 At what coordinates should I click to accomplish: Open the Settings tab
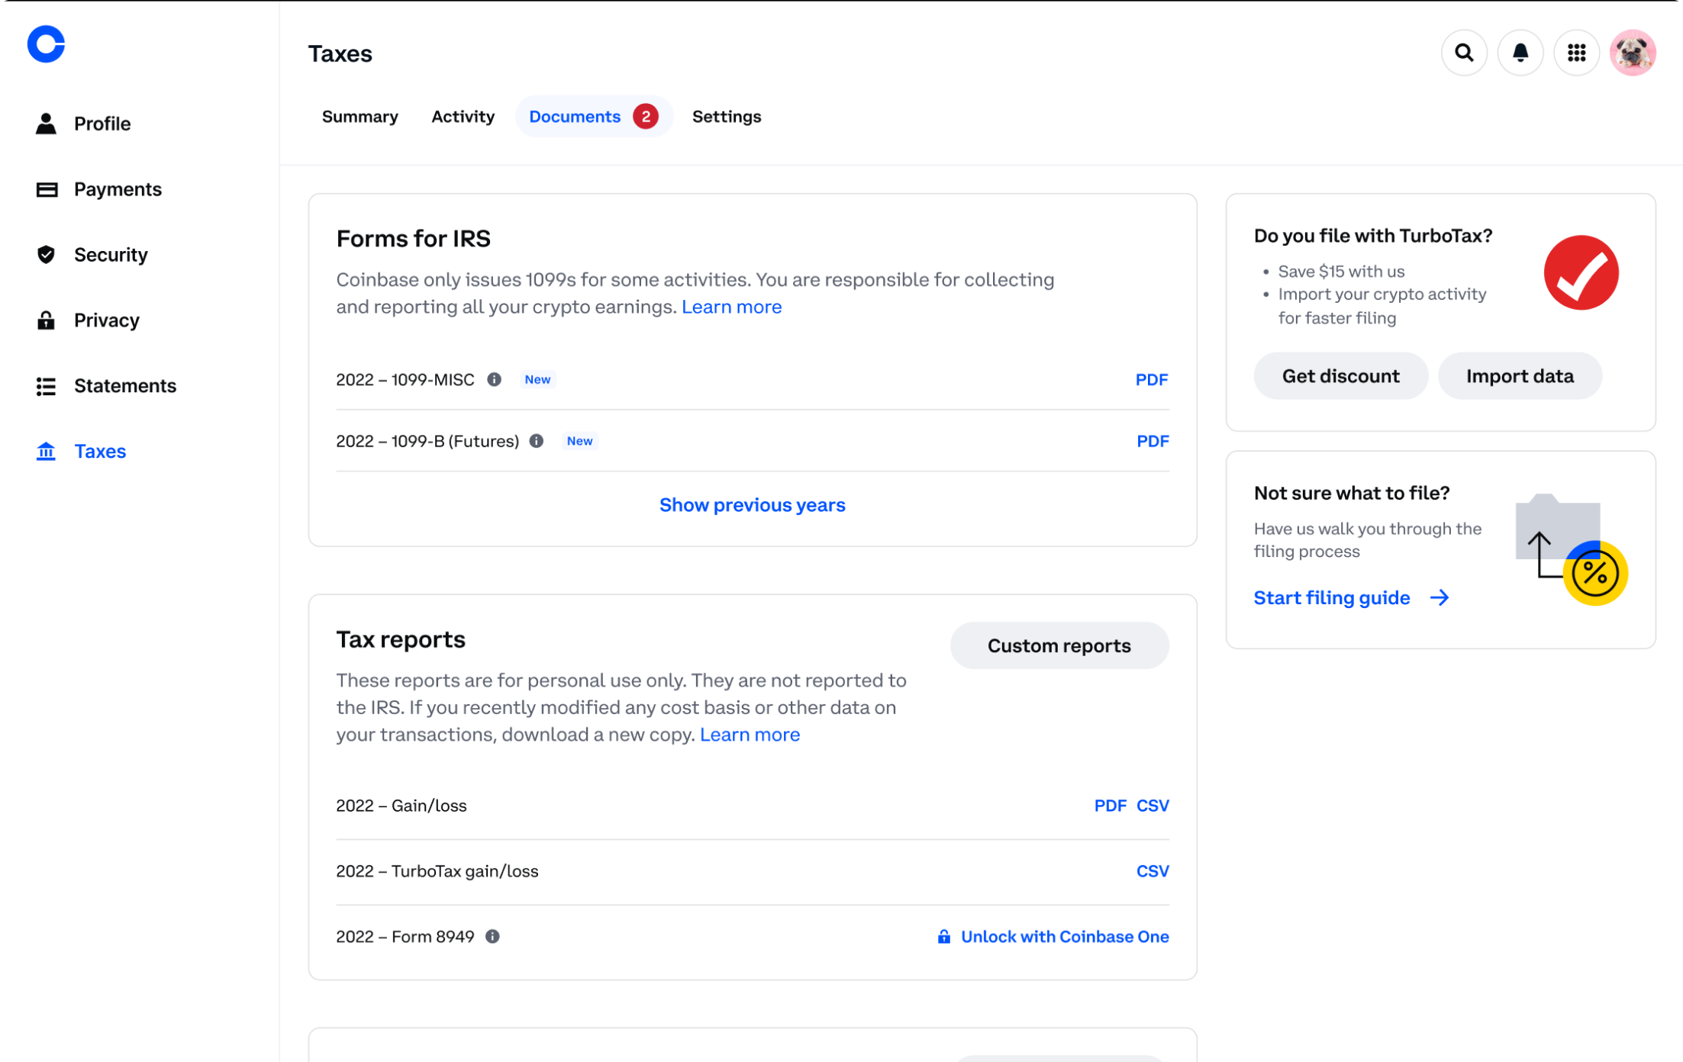(726, 117)
